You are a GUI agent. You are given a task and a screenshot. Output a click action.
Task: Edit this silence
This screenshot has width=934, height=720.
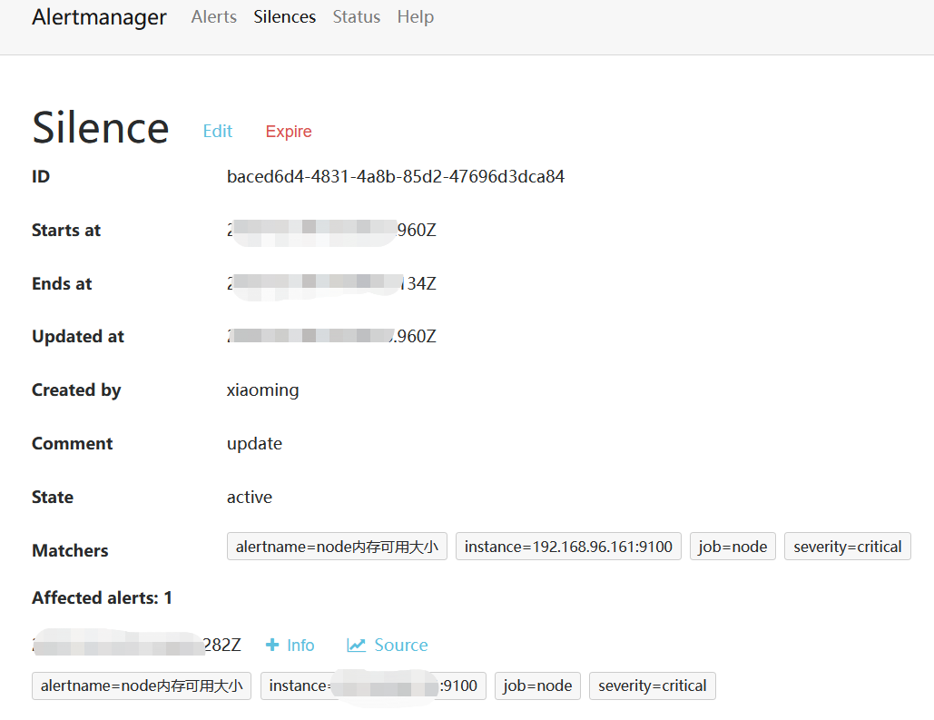(218, 131)
